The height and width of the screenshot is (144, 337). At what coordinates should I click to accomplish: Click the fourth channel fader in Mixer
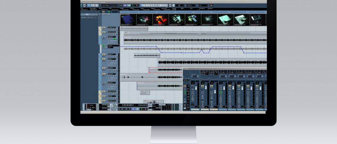click(224, 88)
